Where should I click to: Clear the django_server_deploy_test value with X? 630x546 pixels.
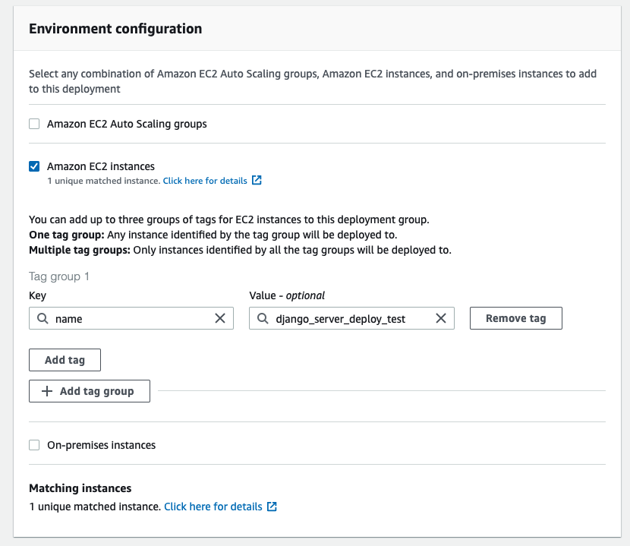coord(441,318)
